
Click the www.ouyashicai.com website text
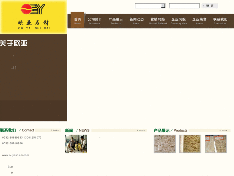tap(15, 155)
